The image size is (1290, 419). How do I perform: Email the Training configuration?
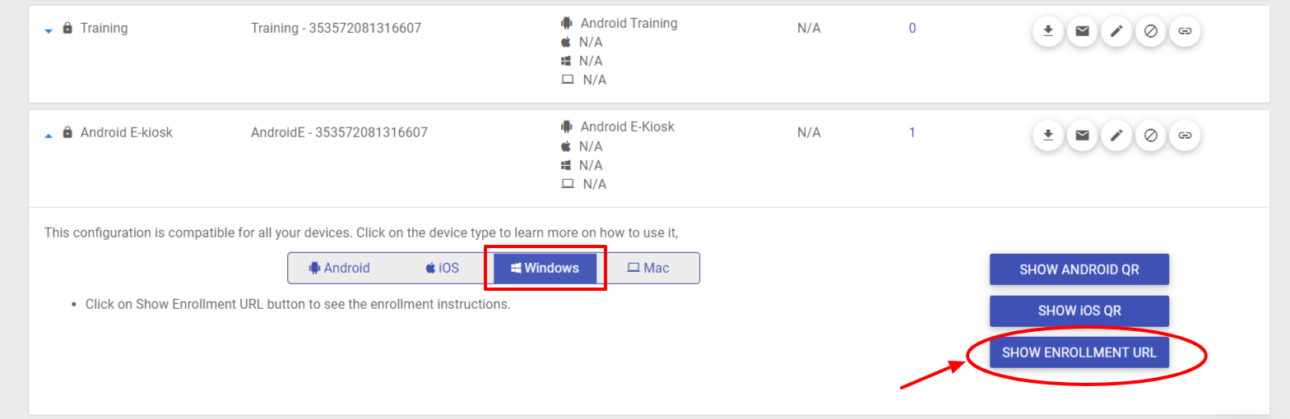[x=1083, y=31]
